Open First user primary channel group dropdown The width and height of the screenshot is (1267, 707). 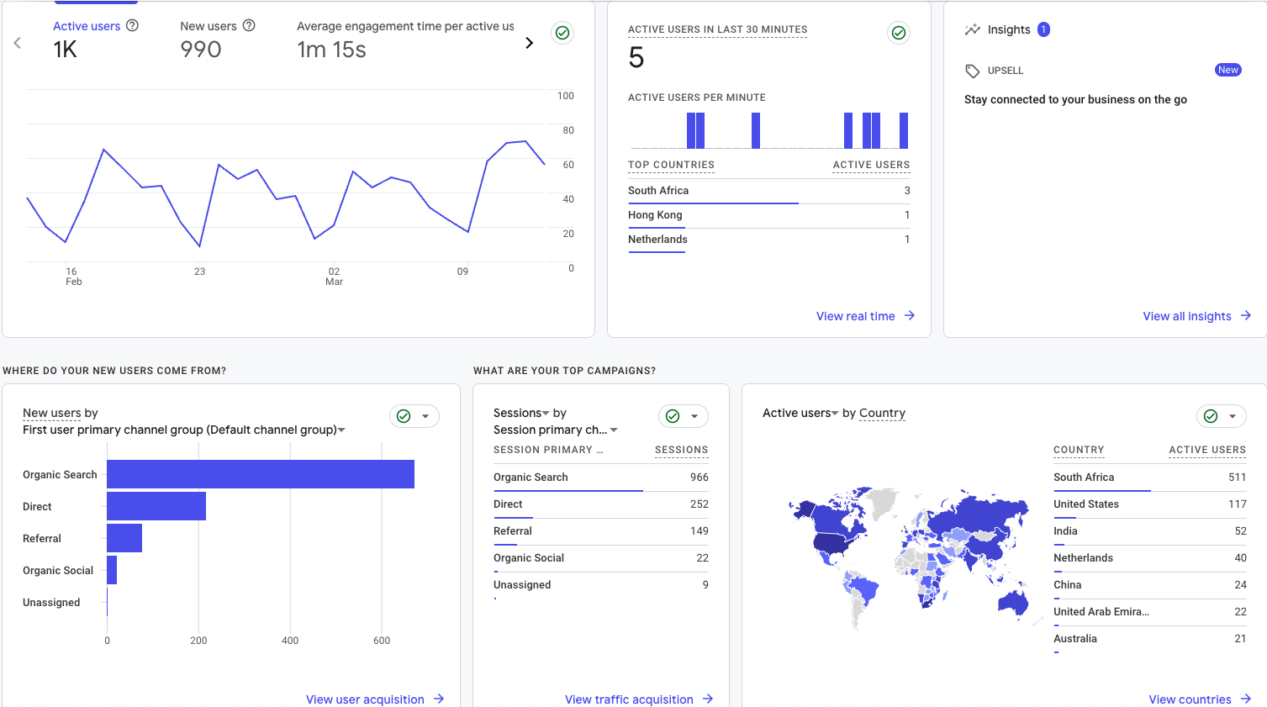[341, 429]
